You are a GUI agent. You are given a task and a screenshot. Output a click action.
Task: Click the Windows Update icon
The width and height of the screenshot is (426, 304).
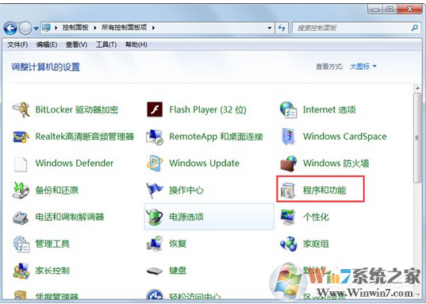point(155,164)
